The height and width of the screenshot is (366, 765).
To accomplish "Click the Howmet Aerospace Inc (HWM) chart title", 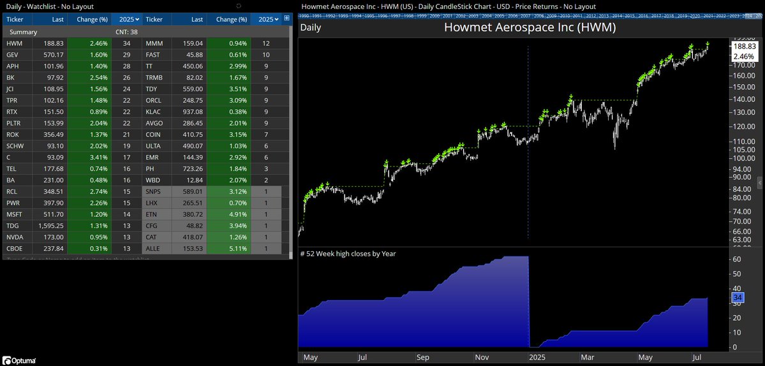I will point(530,27).
